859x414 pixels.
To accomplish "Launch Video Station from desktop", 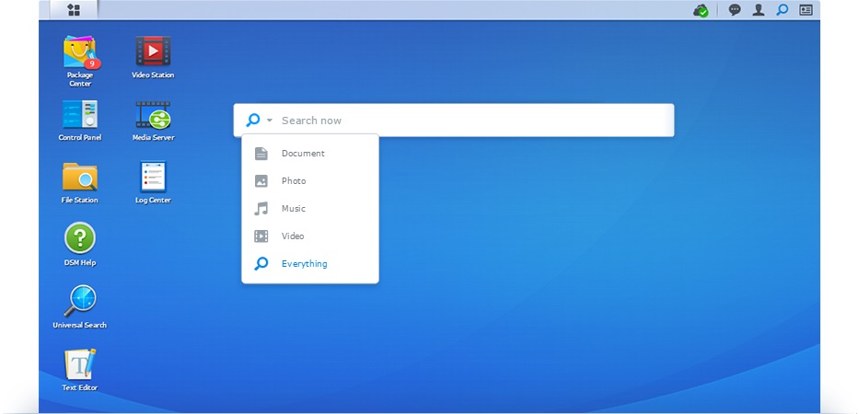I will (153, 52).
